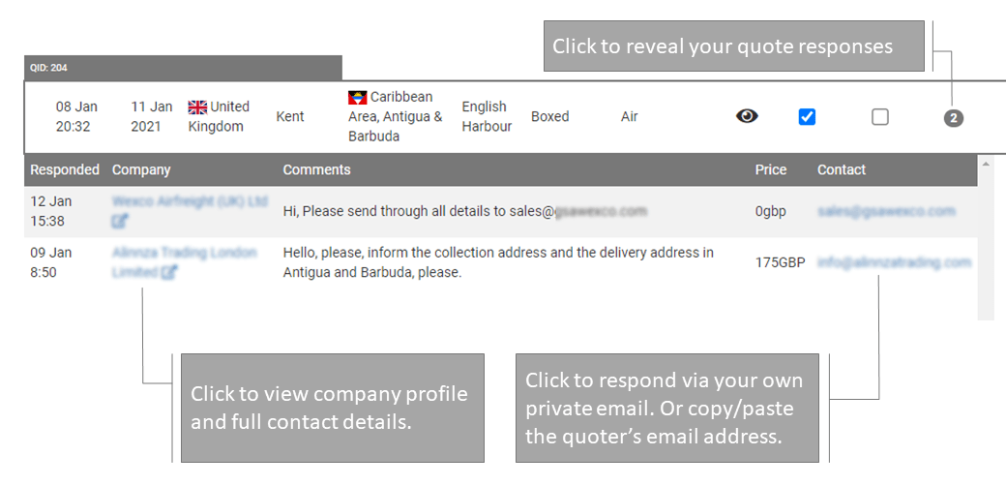
Task: Click the Comments column header
Action: click(x=316, y=169)
